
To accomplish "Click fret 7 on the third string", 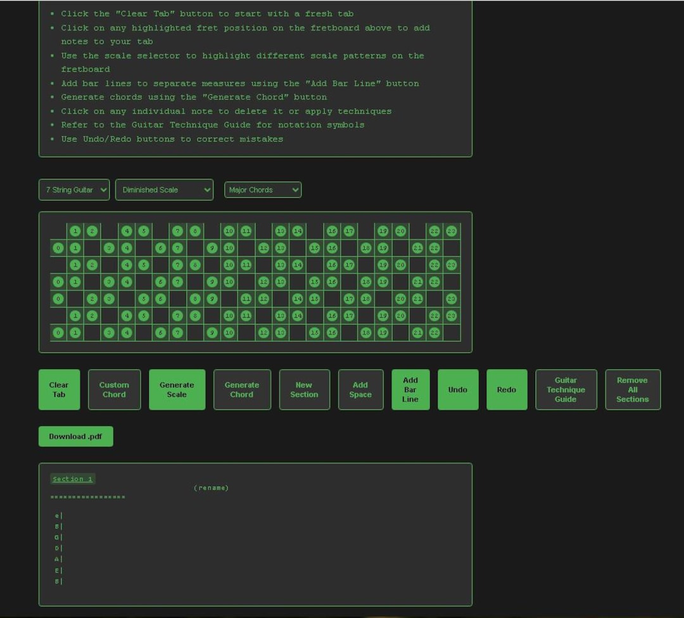I will [x=177, y=265].
